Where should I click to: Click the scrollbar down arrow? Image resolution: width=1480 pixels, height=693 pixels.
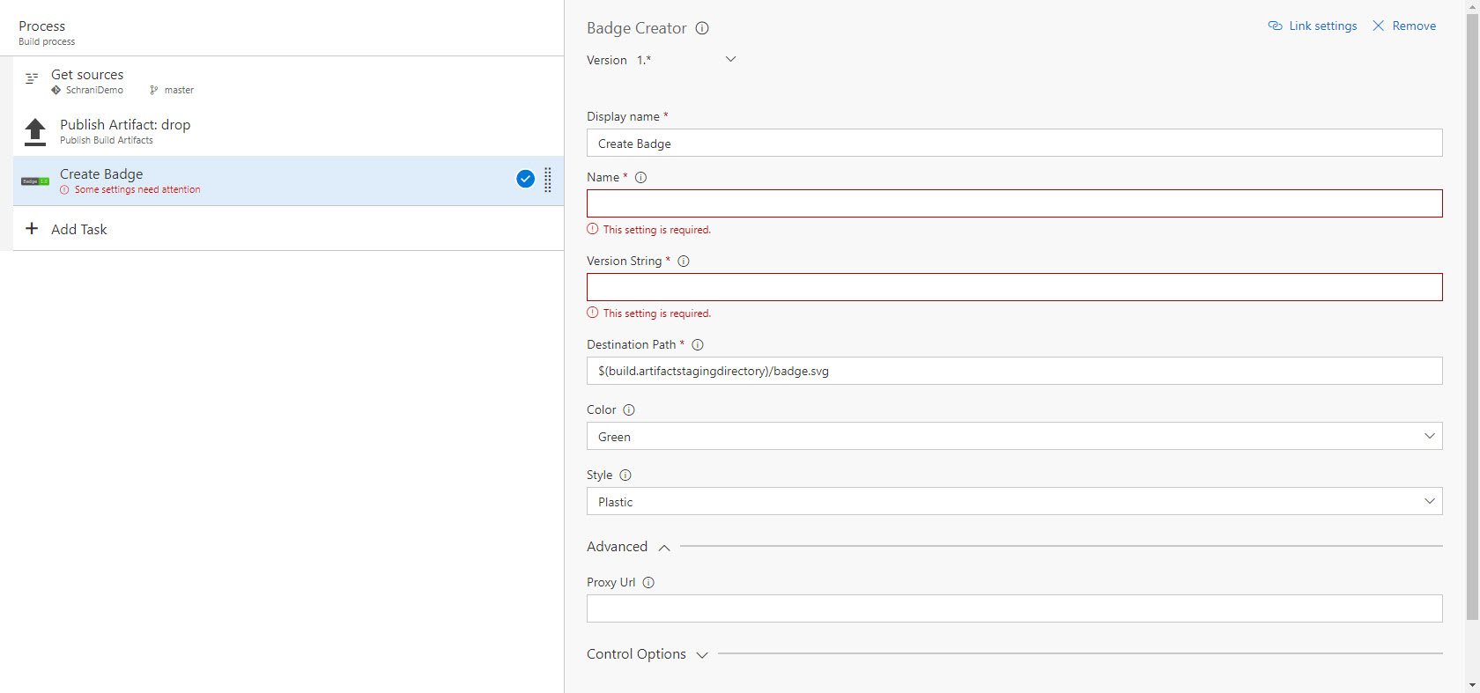pyautogui.click(x=1472, y=685)
